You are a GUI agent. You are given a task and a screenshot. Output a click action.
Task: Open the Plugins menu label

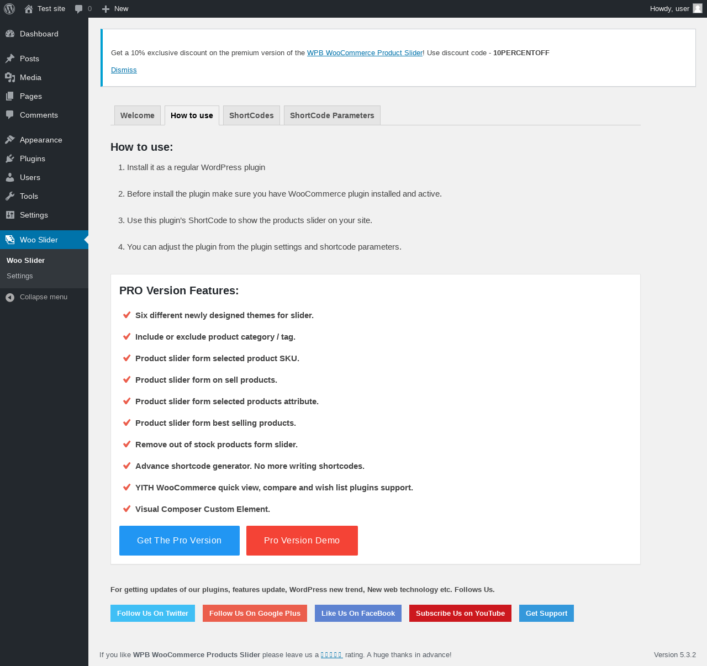tap(33, 158)
